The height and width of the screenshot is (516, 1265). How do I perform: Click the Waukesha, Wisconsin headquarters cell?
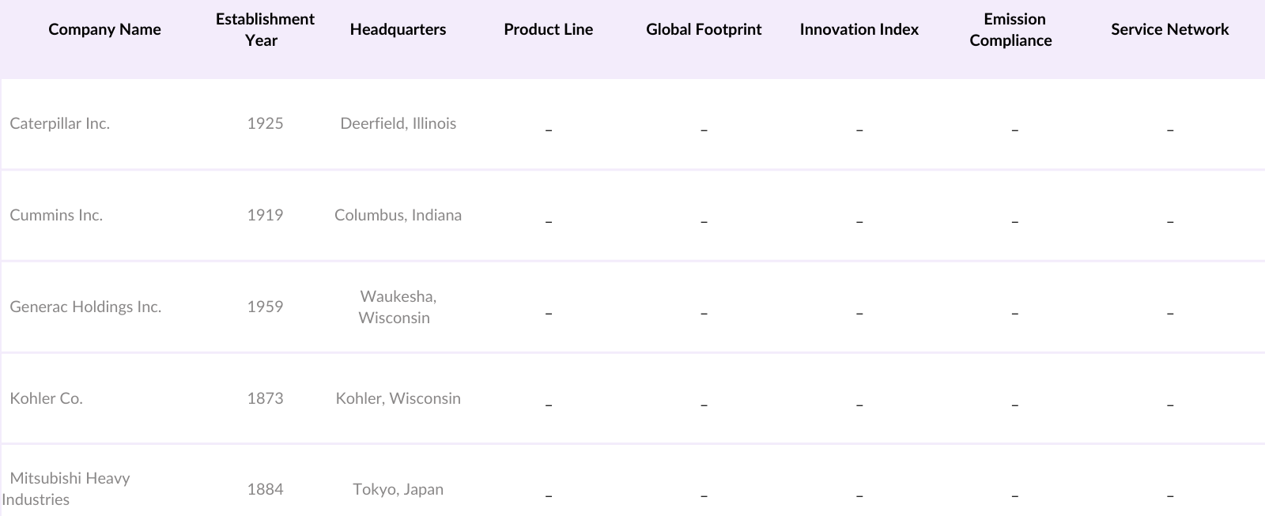pos(398,307)
